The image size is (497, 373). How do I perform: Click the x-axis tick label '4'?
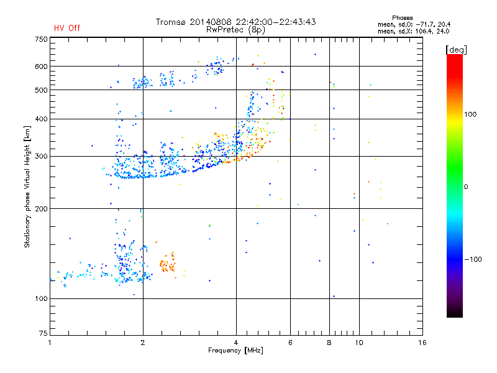coord(236,343)
